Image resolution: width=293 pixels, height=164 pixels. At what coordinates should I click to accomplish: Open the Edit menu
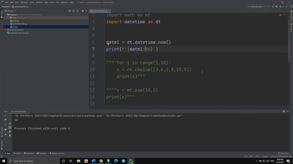11,2
